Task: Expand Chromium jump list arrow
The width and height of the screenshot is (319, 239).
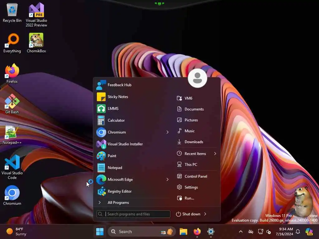Action: pos(167,132)
